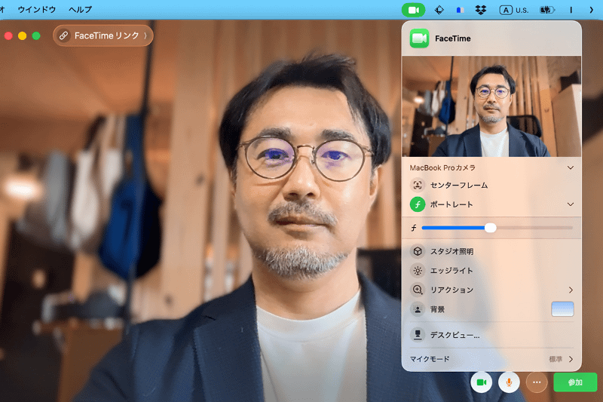The width and height of the screenshot is (603, 402).
Task: Open the more options ellipsis button
Action: pos(537,382)
